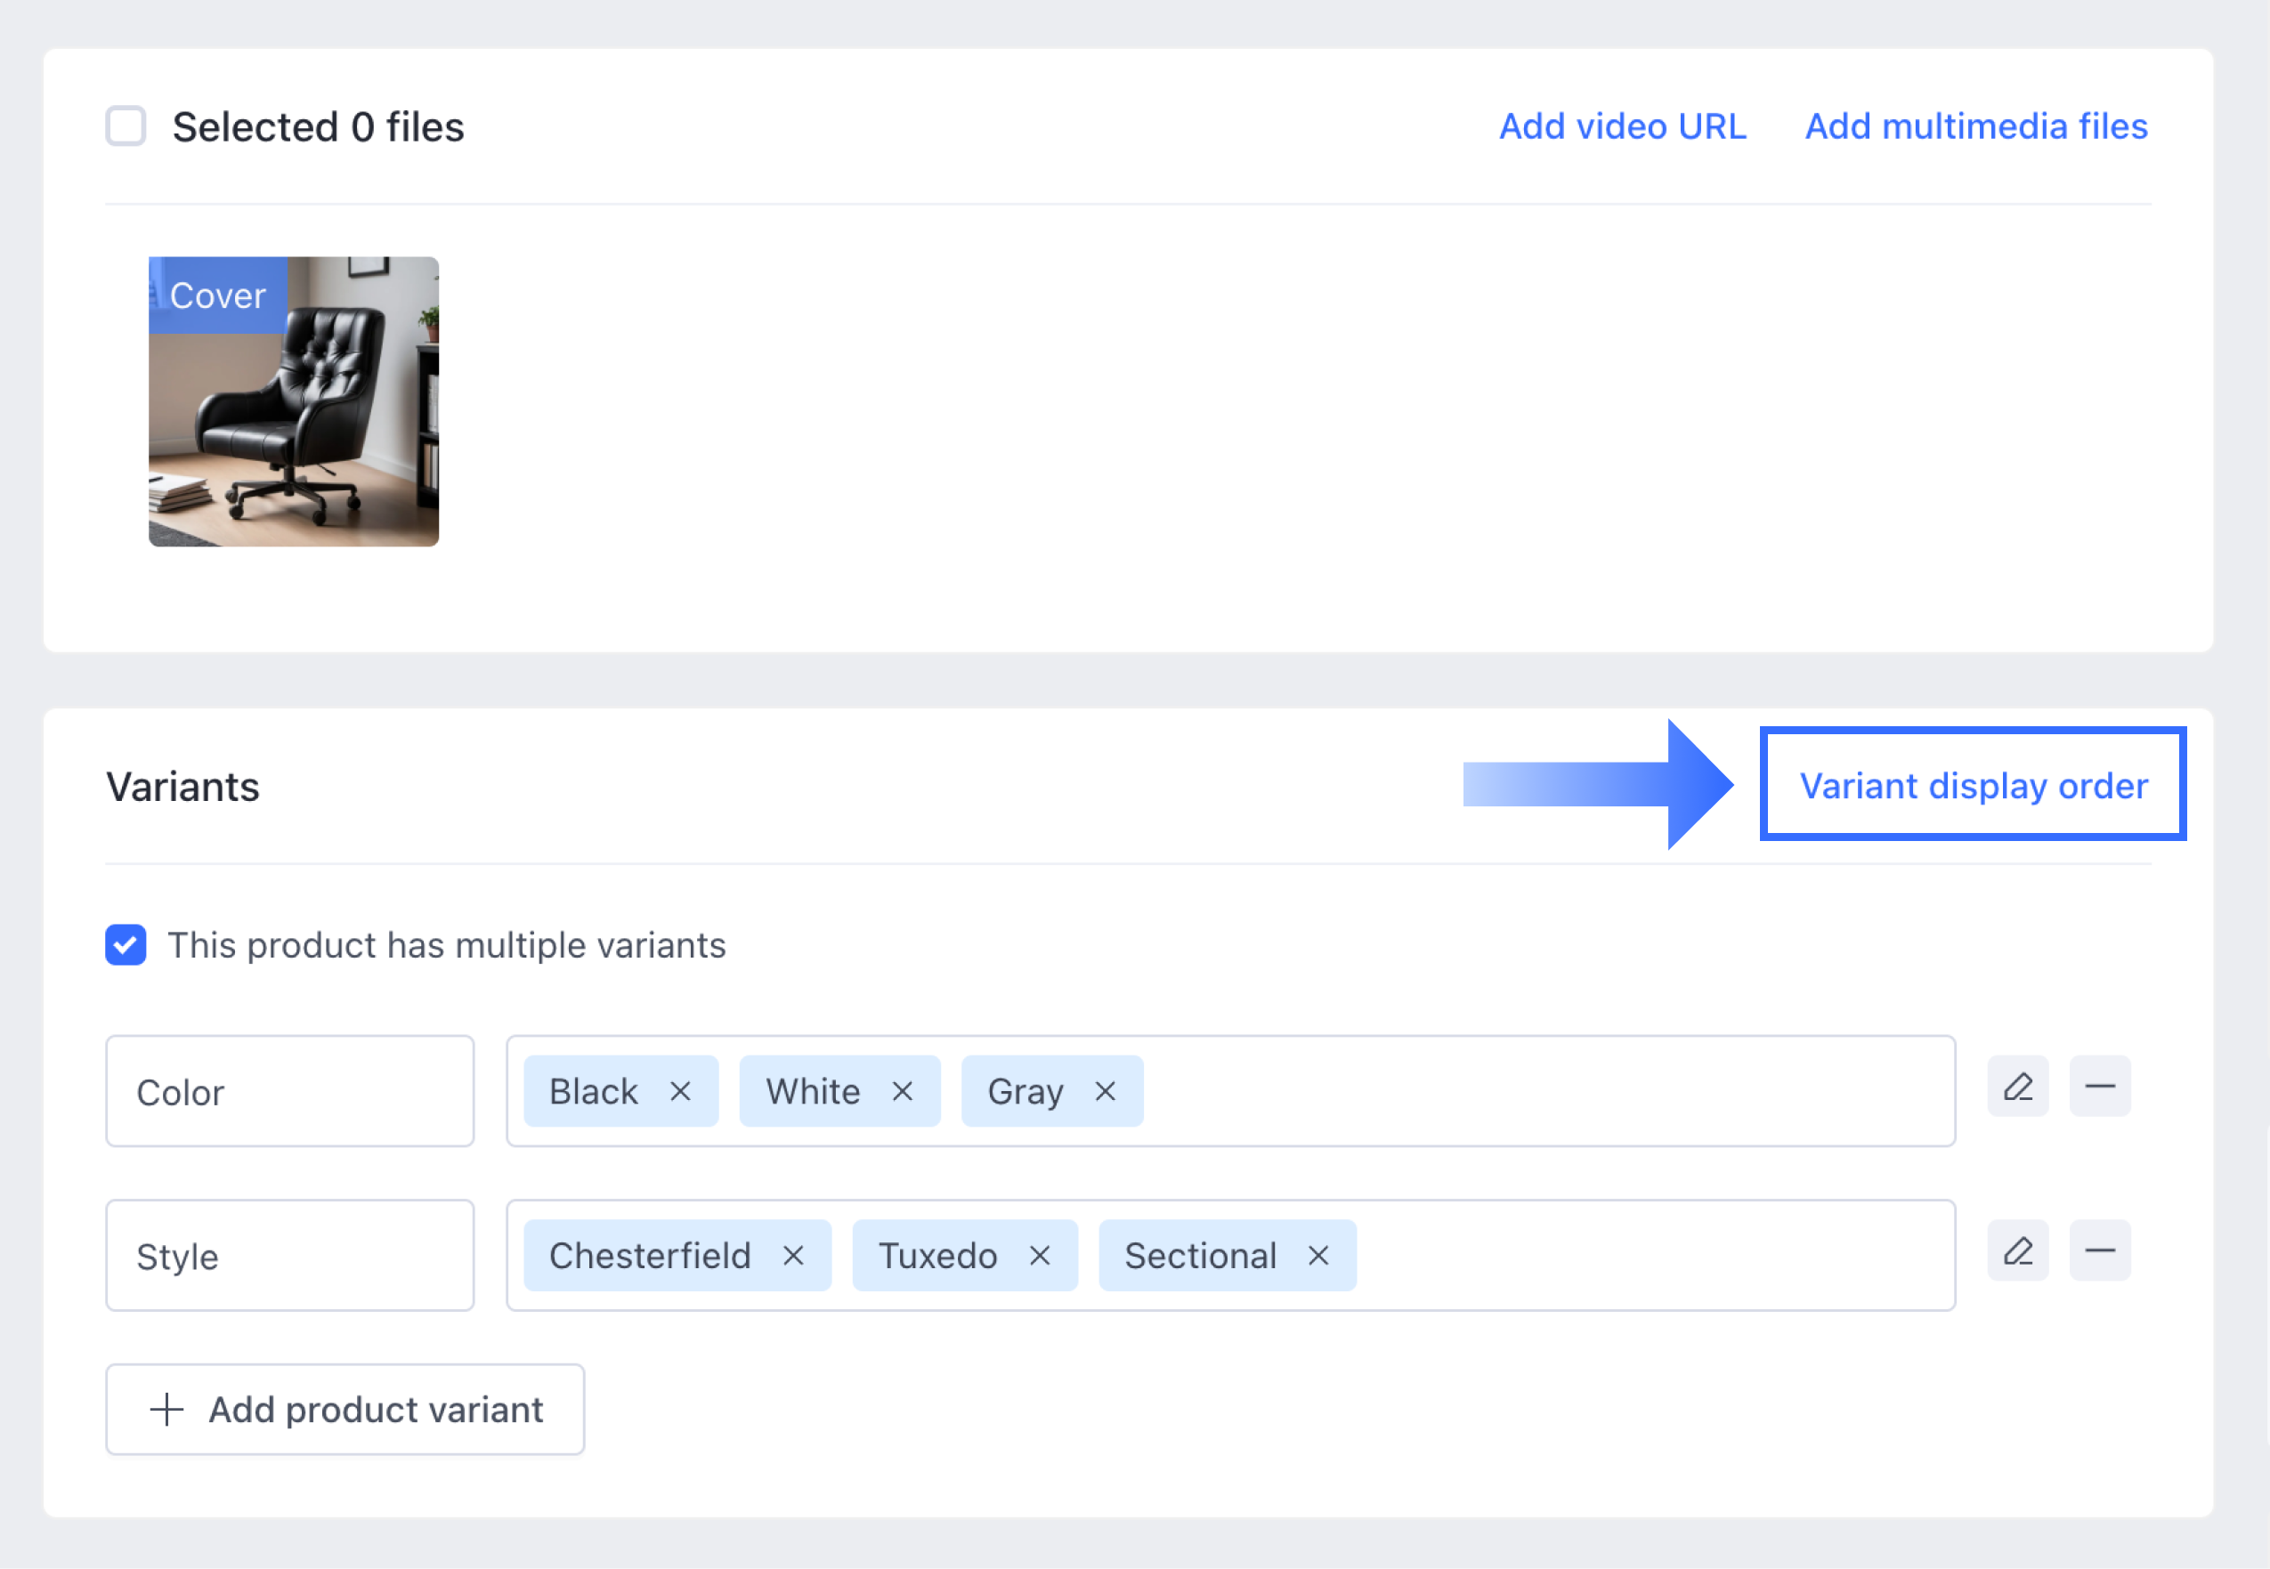2270x1569 pixels.
Task: Remove Color variant row with minus icon
Action: pos(2099,1087)
